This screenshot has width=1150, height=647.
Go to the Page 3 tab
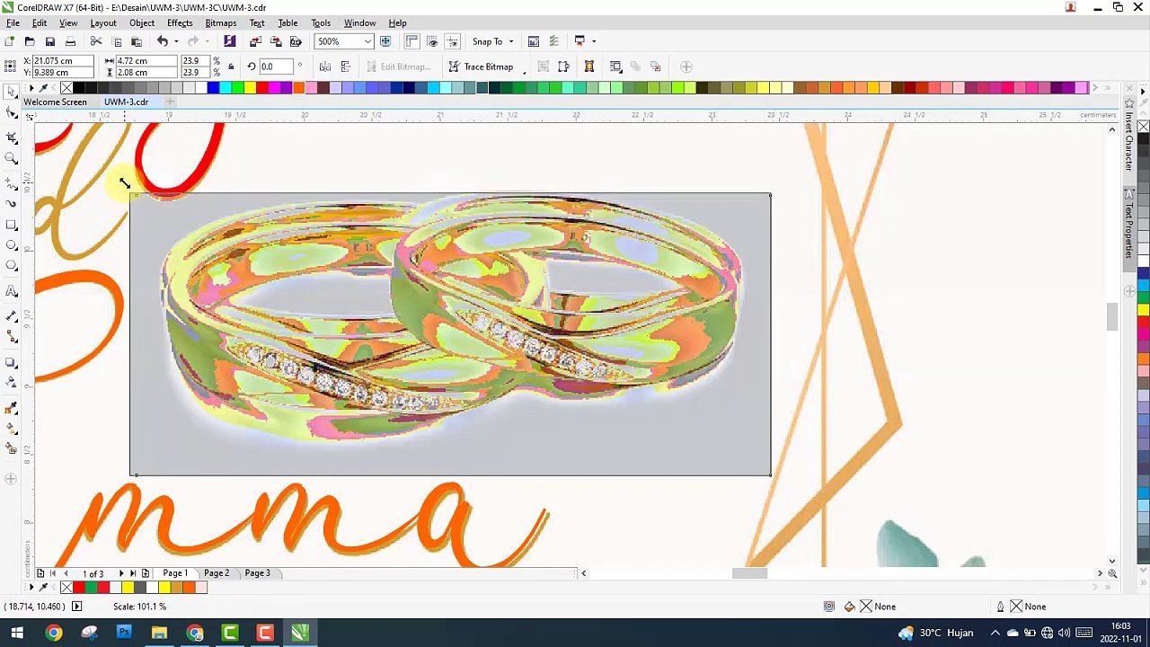point(257,573)
